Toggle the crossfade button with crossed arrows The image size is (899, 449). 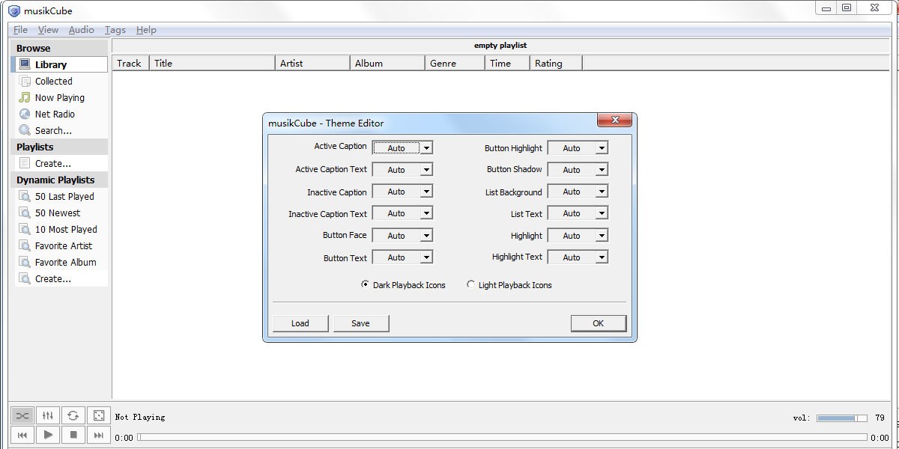[x=22, y=415]
